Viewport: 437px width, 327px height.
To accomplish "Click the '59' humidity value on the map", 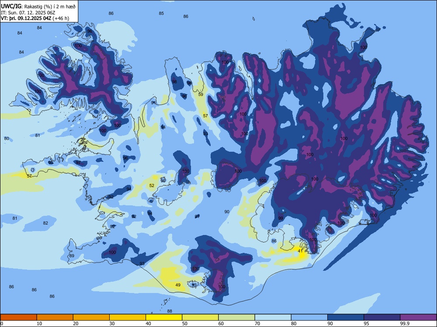I will [x=201, y=94].
